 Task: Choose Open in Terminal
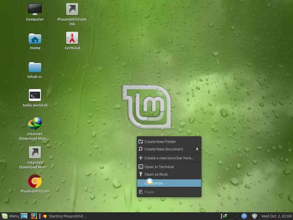169,167
